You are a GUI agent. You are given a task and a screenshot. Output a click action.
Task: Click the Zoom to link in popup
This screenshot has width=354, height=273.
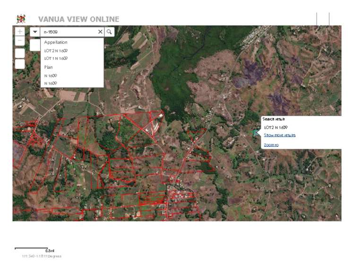point(271,145)
